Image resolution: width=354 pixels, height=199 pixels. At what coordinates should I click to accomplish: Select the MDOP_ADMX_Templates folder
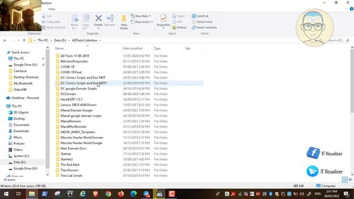[x=78, y=132]
